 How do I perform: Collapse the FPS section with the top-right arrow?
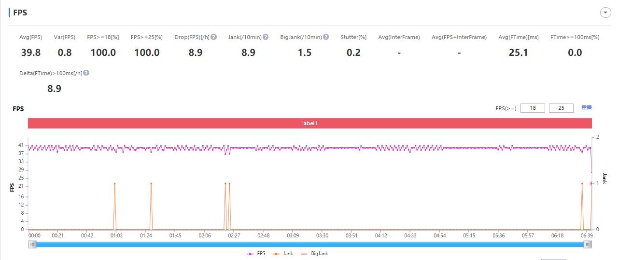click(x=605, y=13)
